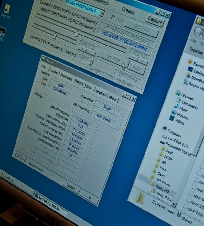204x226 pixels.
Task: Click the Shared state people icon
Action: 179,215
